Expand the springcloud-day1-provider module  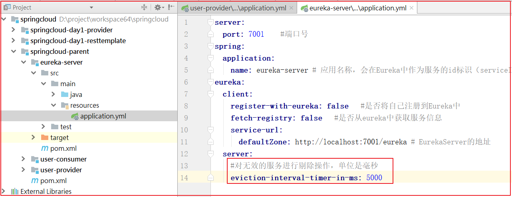[13, 30]
